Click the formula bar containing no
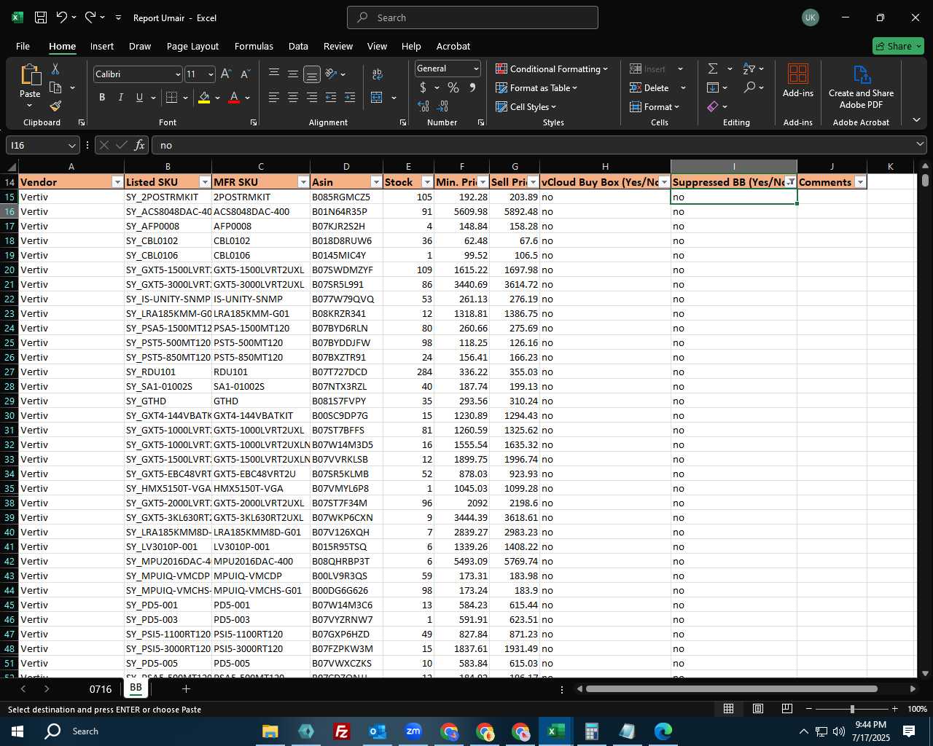Image resolution: width=933 pixels, height=746 pixels. pyautogui.click(x=539, y=145)
